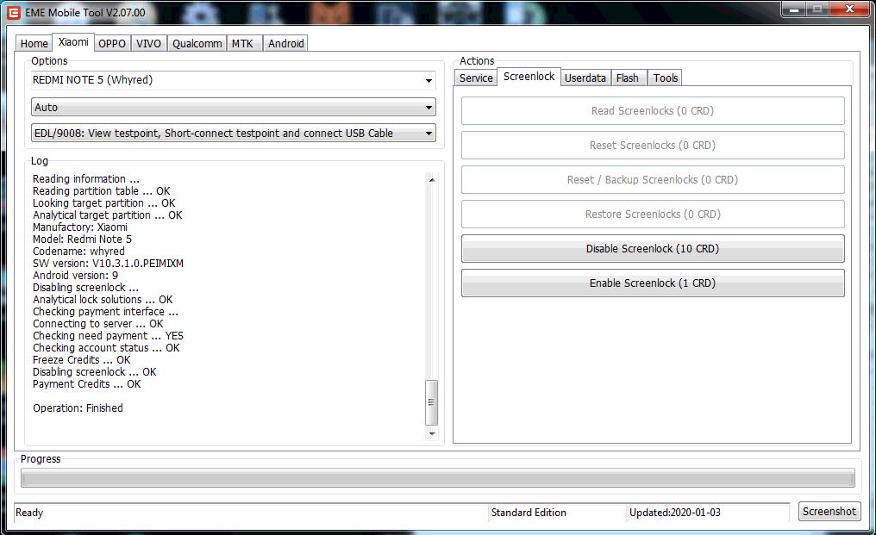Click the log scrollbar thumb
Image resolution: width=876 pixels, height=535 pixels.
click(431, 402)
